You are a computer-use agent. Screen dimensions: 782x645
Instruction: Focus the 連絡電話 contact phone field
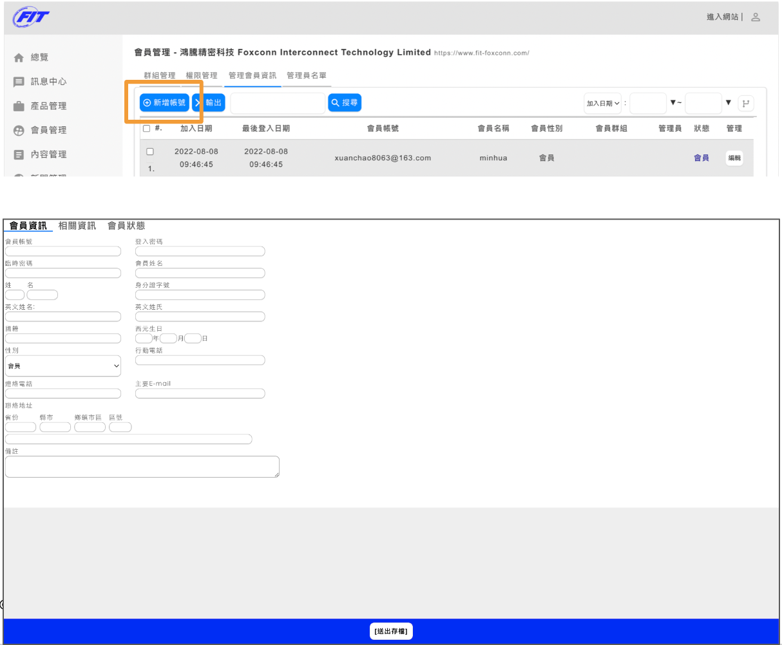63,393
